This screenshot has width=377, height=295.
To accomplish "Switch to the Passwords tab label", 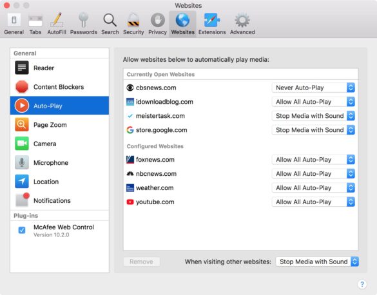I will [x=84, y=32].
